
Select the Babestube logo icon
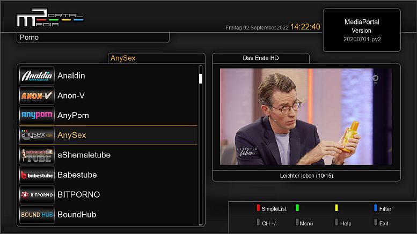[x=37, y=175]
